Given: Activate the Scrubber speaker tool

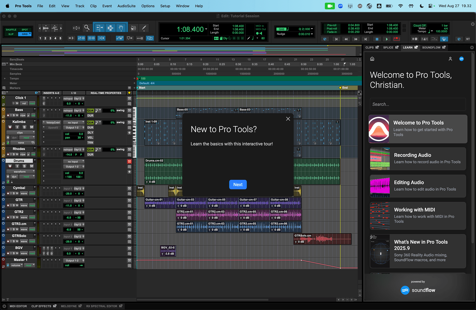Looking at the screenshot, I should click(x=133, y=28).
